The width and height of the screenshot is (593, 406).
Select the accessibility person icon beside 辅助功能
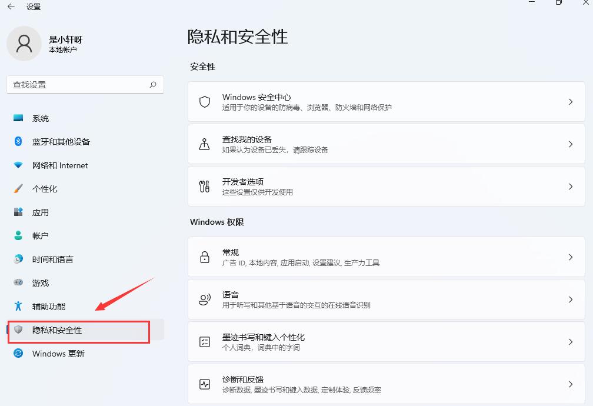[18, 307]
